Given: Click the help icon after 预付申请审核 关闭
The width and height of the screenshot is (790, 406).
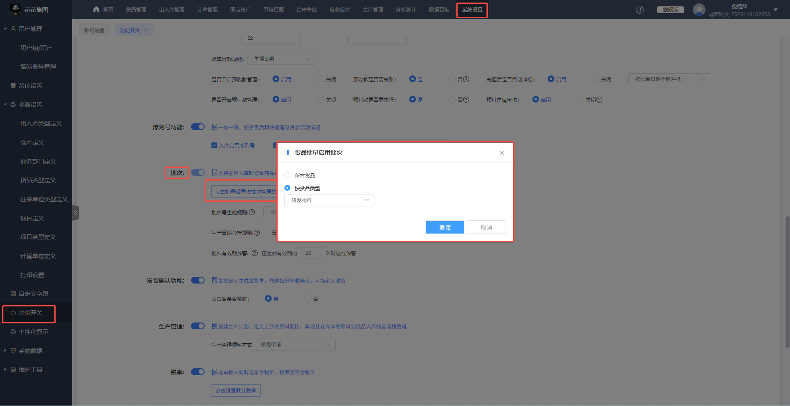Looking at the screenshot, I should pos(599,100).
